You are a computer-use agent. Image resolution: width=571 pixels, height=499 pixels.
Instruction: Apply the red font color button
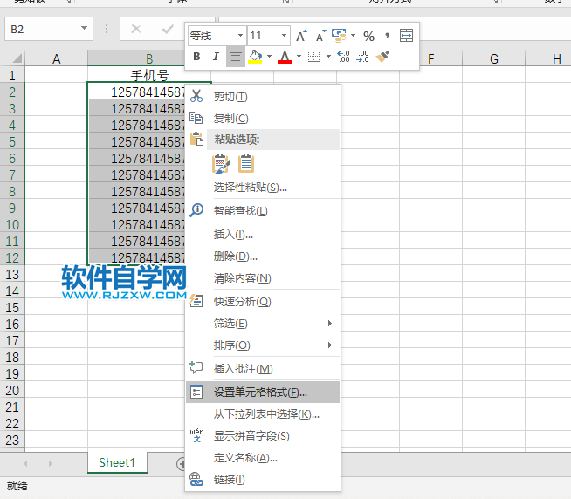coord(285,57)
